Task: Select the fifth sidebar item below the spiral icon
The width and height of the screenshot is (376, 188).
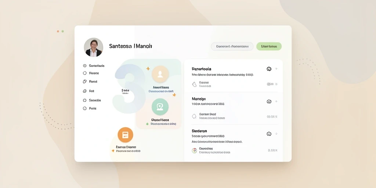Action: [x=92, y=100]
